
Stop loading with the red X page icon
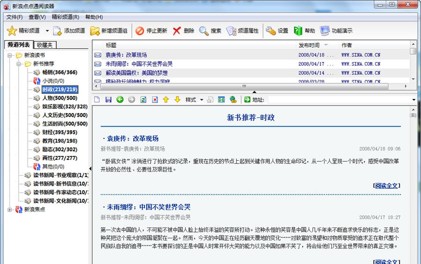155,100
